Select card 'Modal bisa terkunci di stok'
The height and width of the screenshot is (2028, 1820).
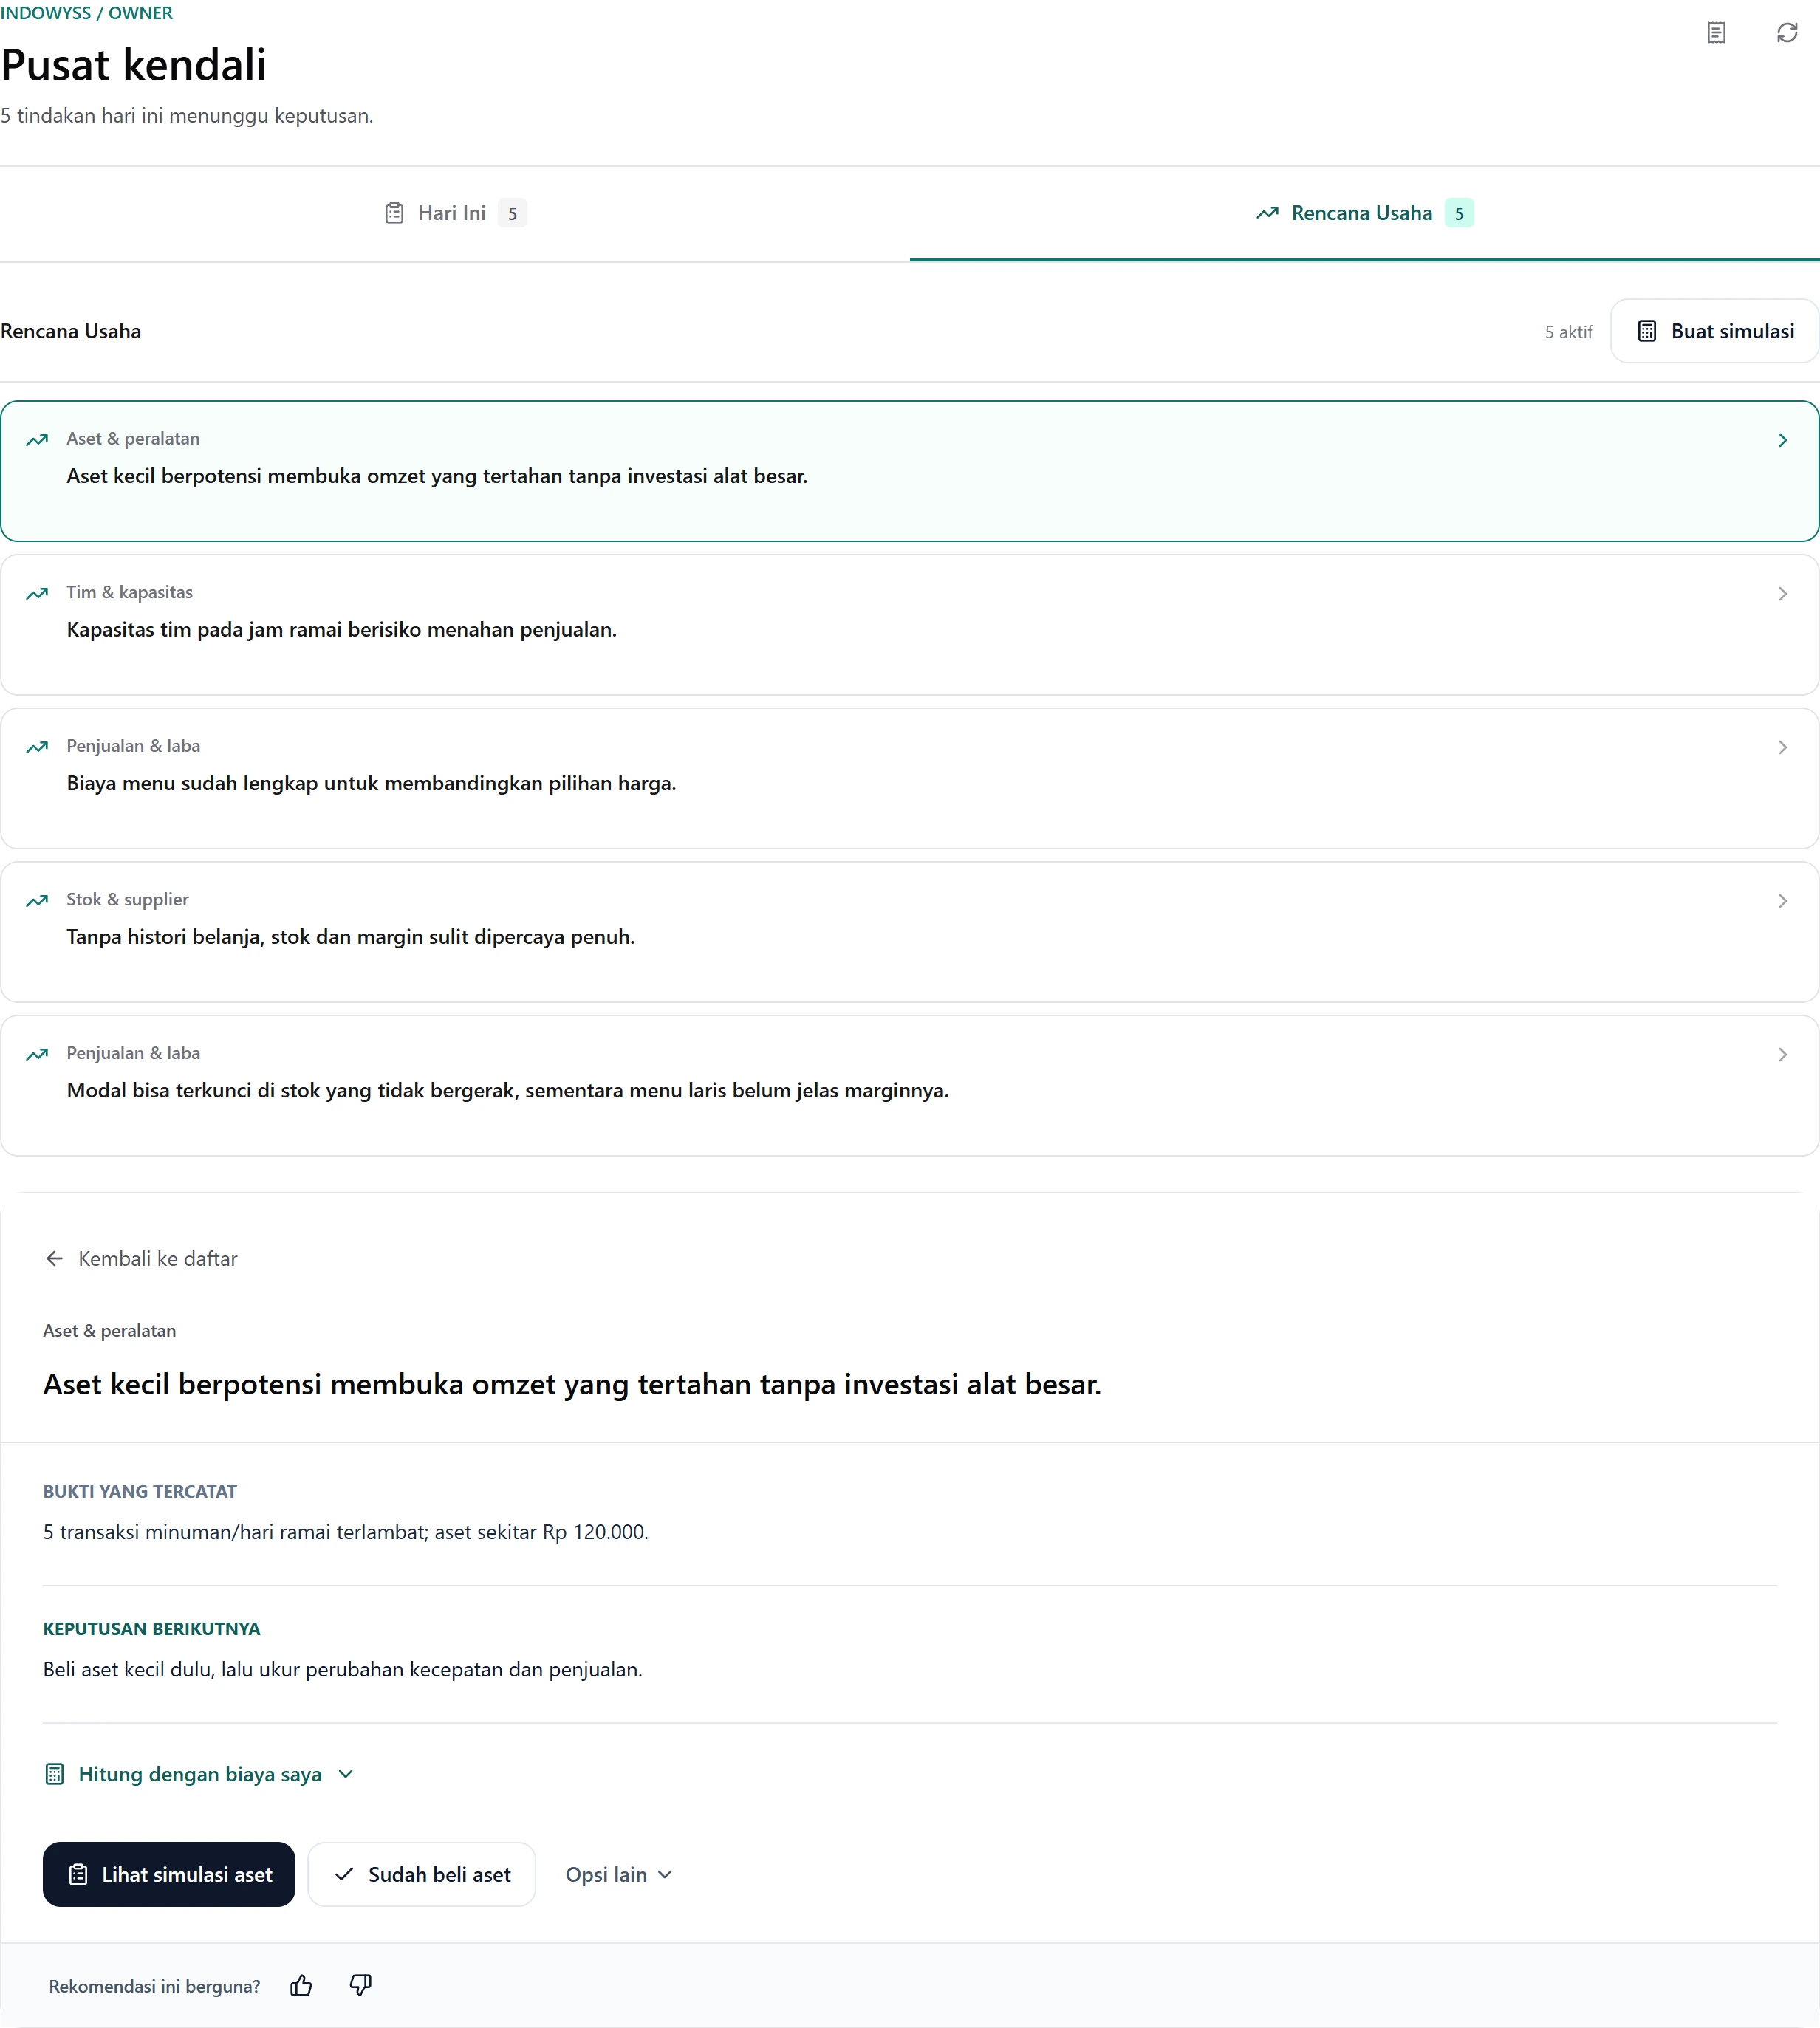(909, 1086)
